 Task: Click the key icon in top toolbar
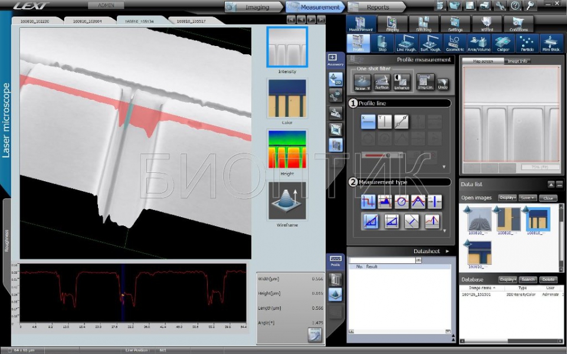[x=531, y=6]
